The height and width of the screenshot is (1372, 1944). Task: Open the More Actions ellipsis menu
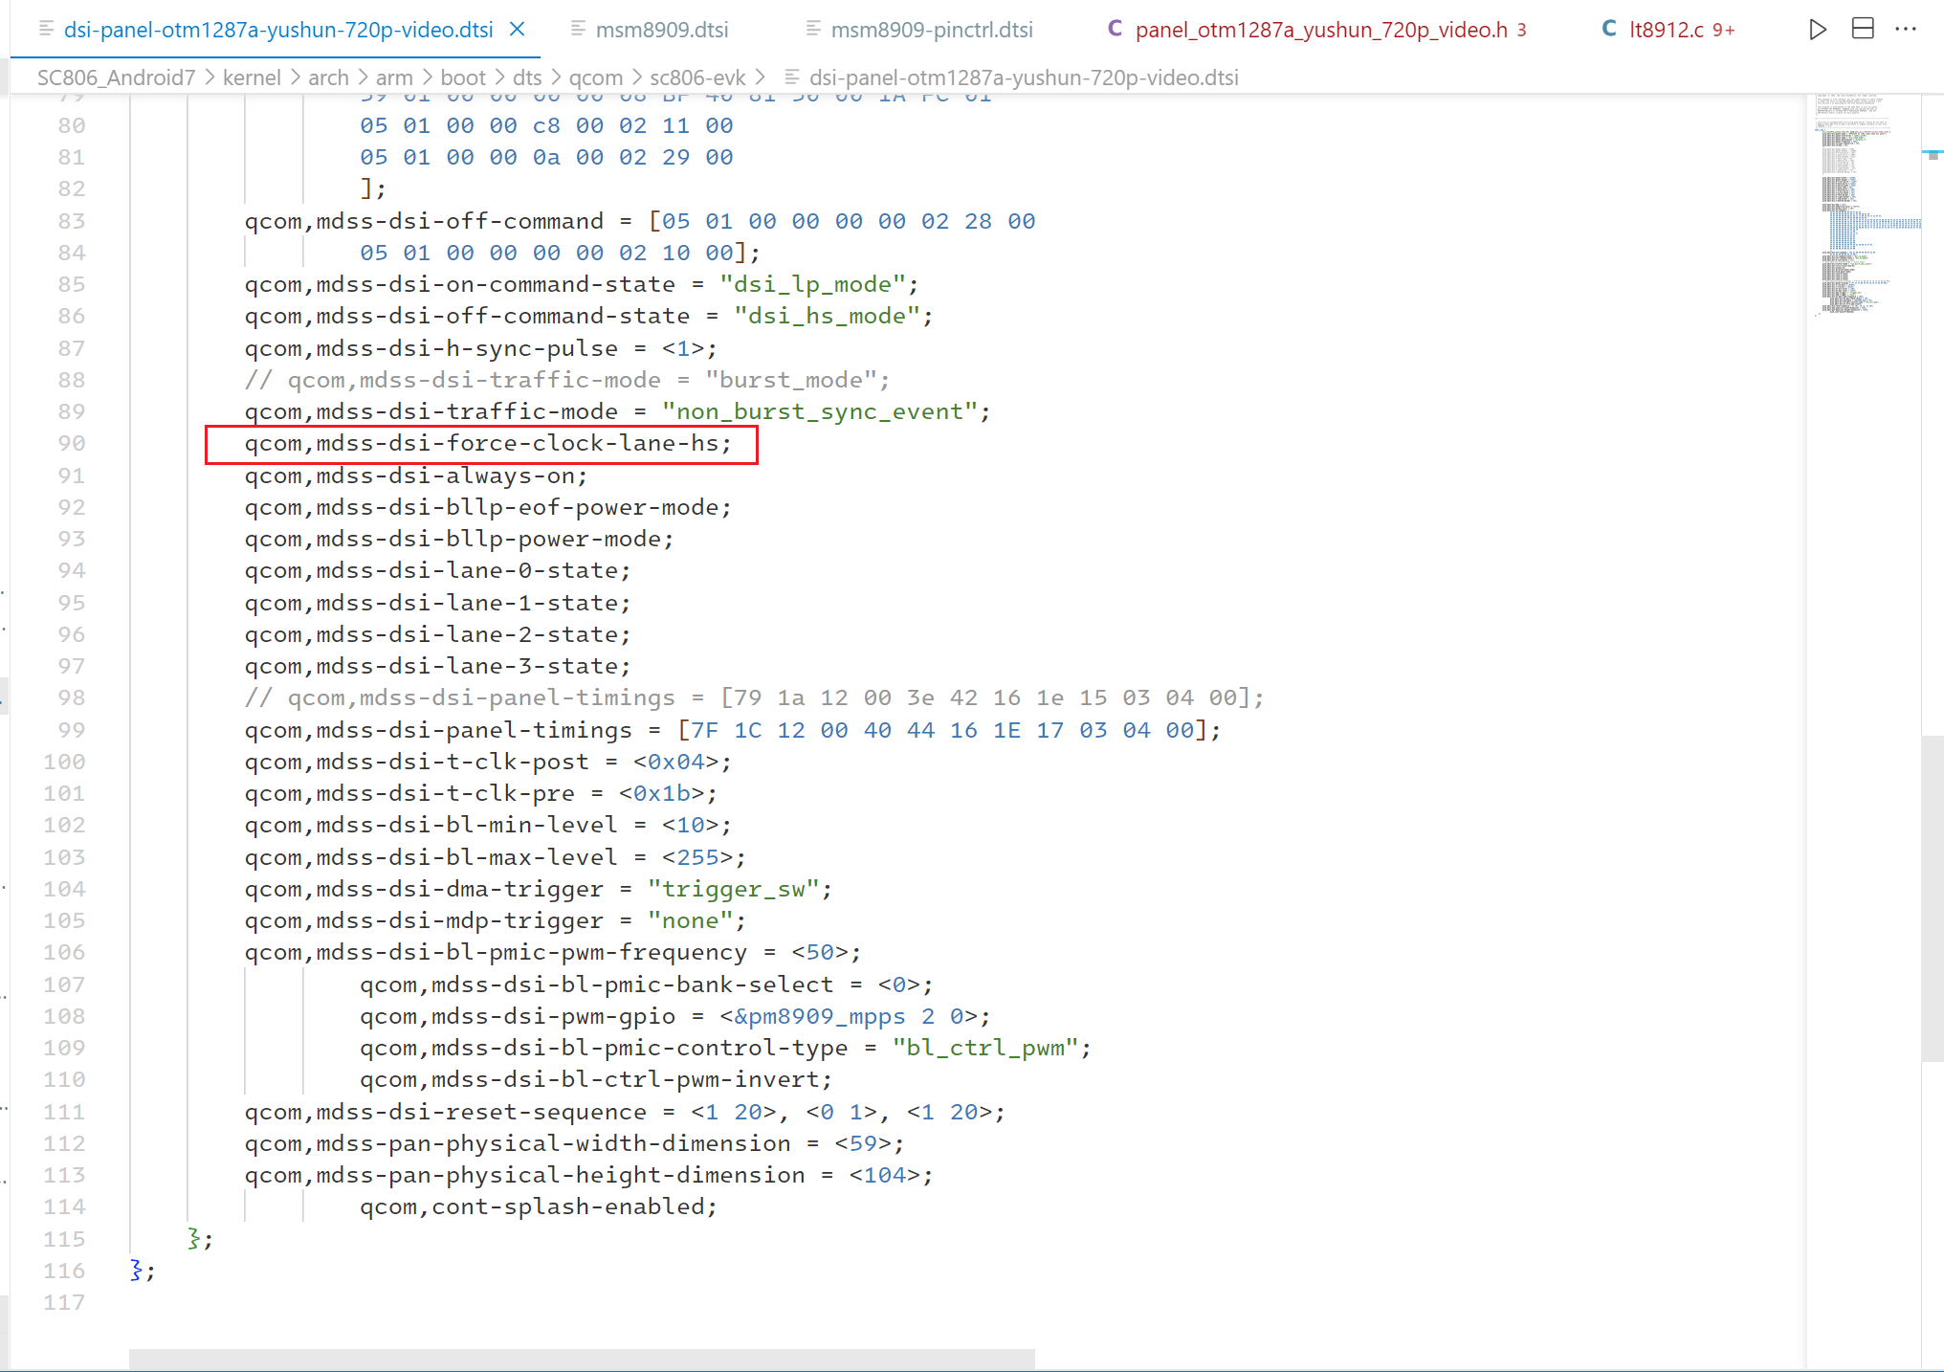point(1906,29)
